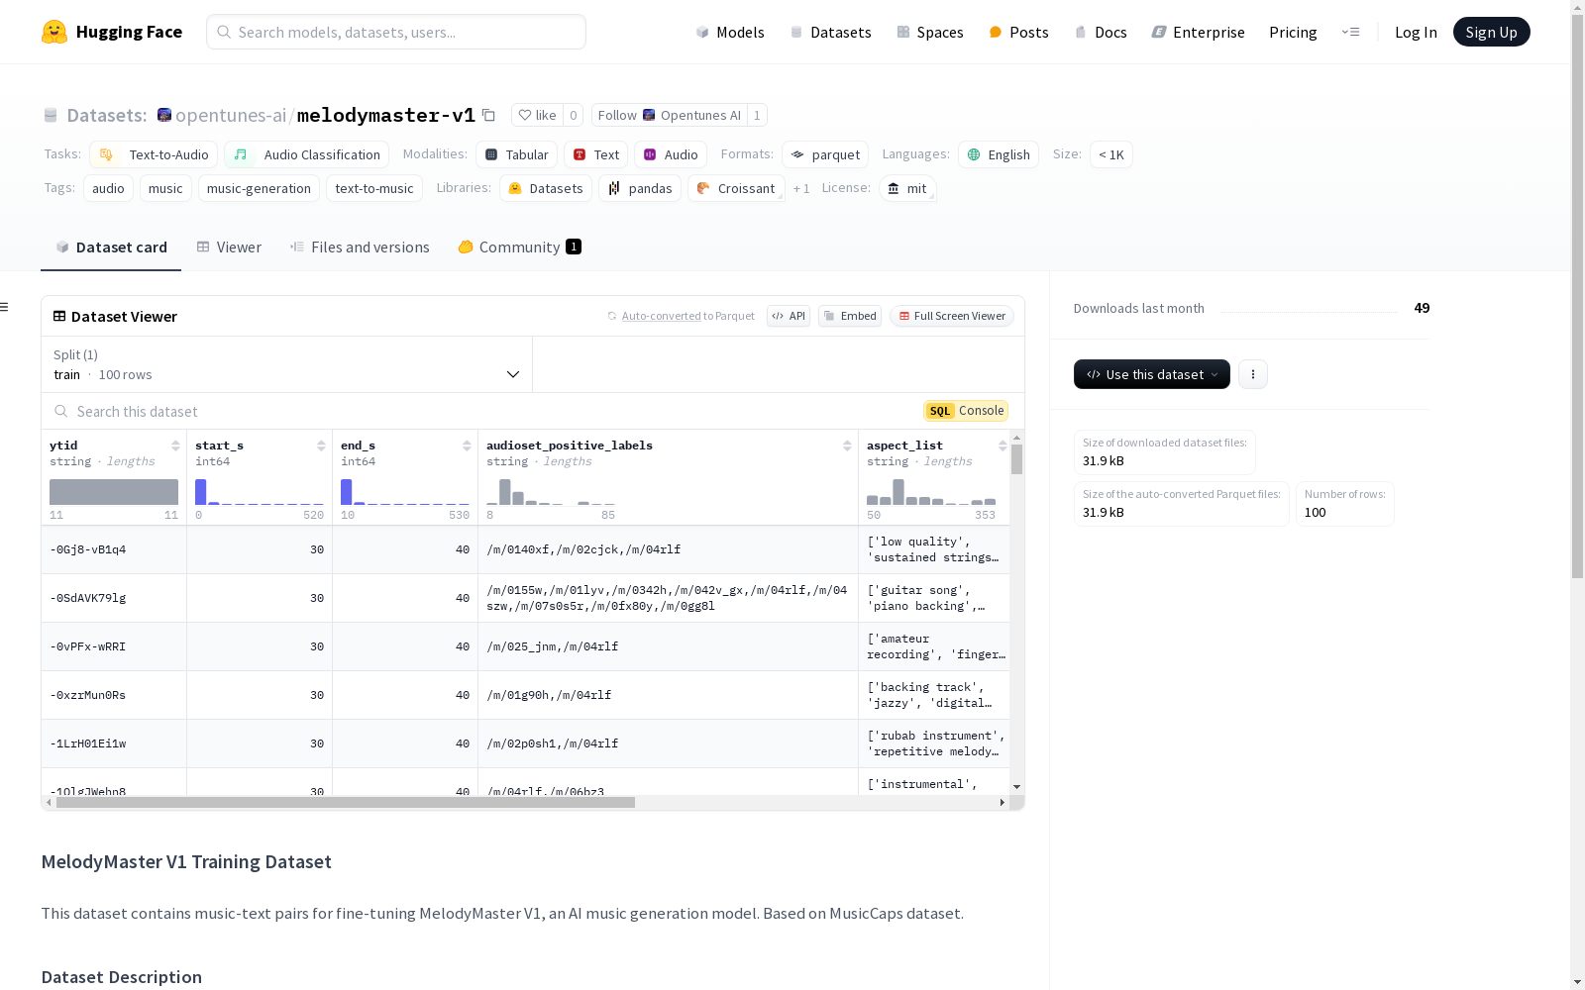
Task: Open the Use this dataset dropdown
Action: click(1152, 374)
